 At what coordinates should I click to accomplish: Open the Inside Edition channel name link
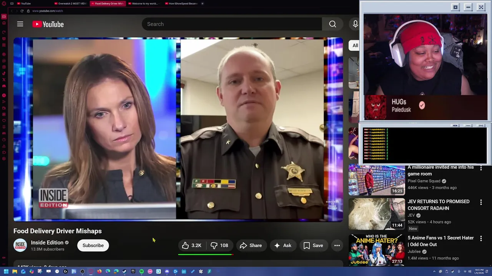(x=47, y=243)
